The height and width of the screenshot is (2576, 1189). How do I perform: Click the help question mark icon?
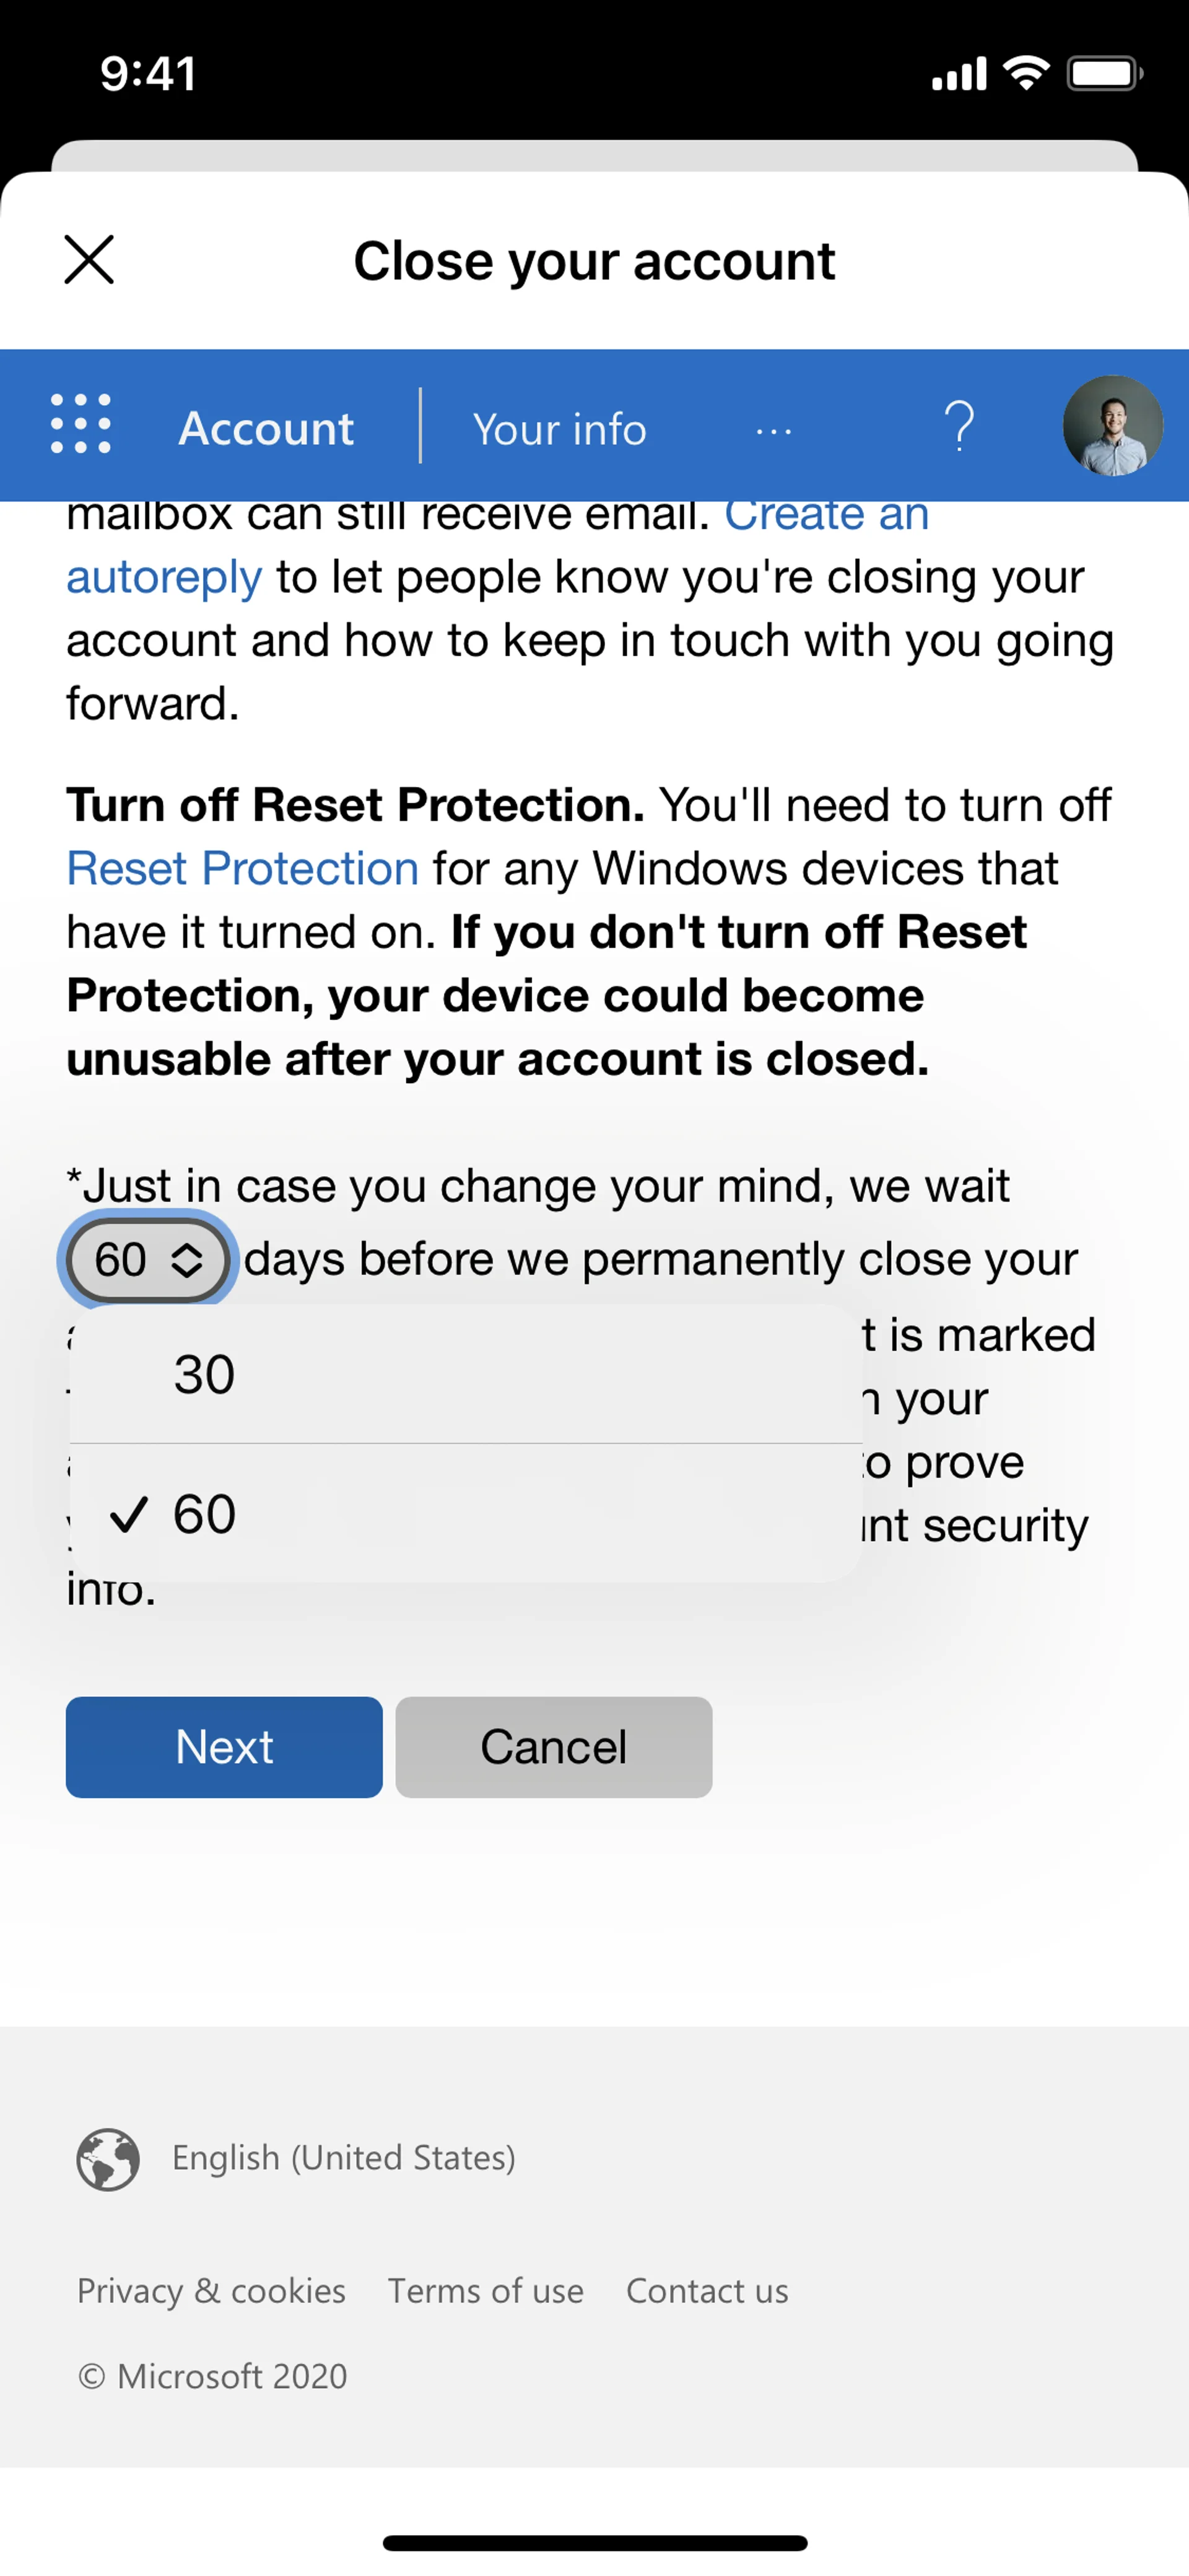[959, 426]
